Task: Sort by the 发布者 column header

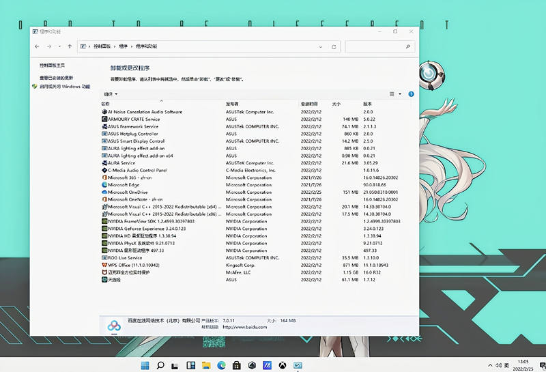Action: tap(232, 104)
